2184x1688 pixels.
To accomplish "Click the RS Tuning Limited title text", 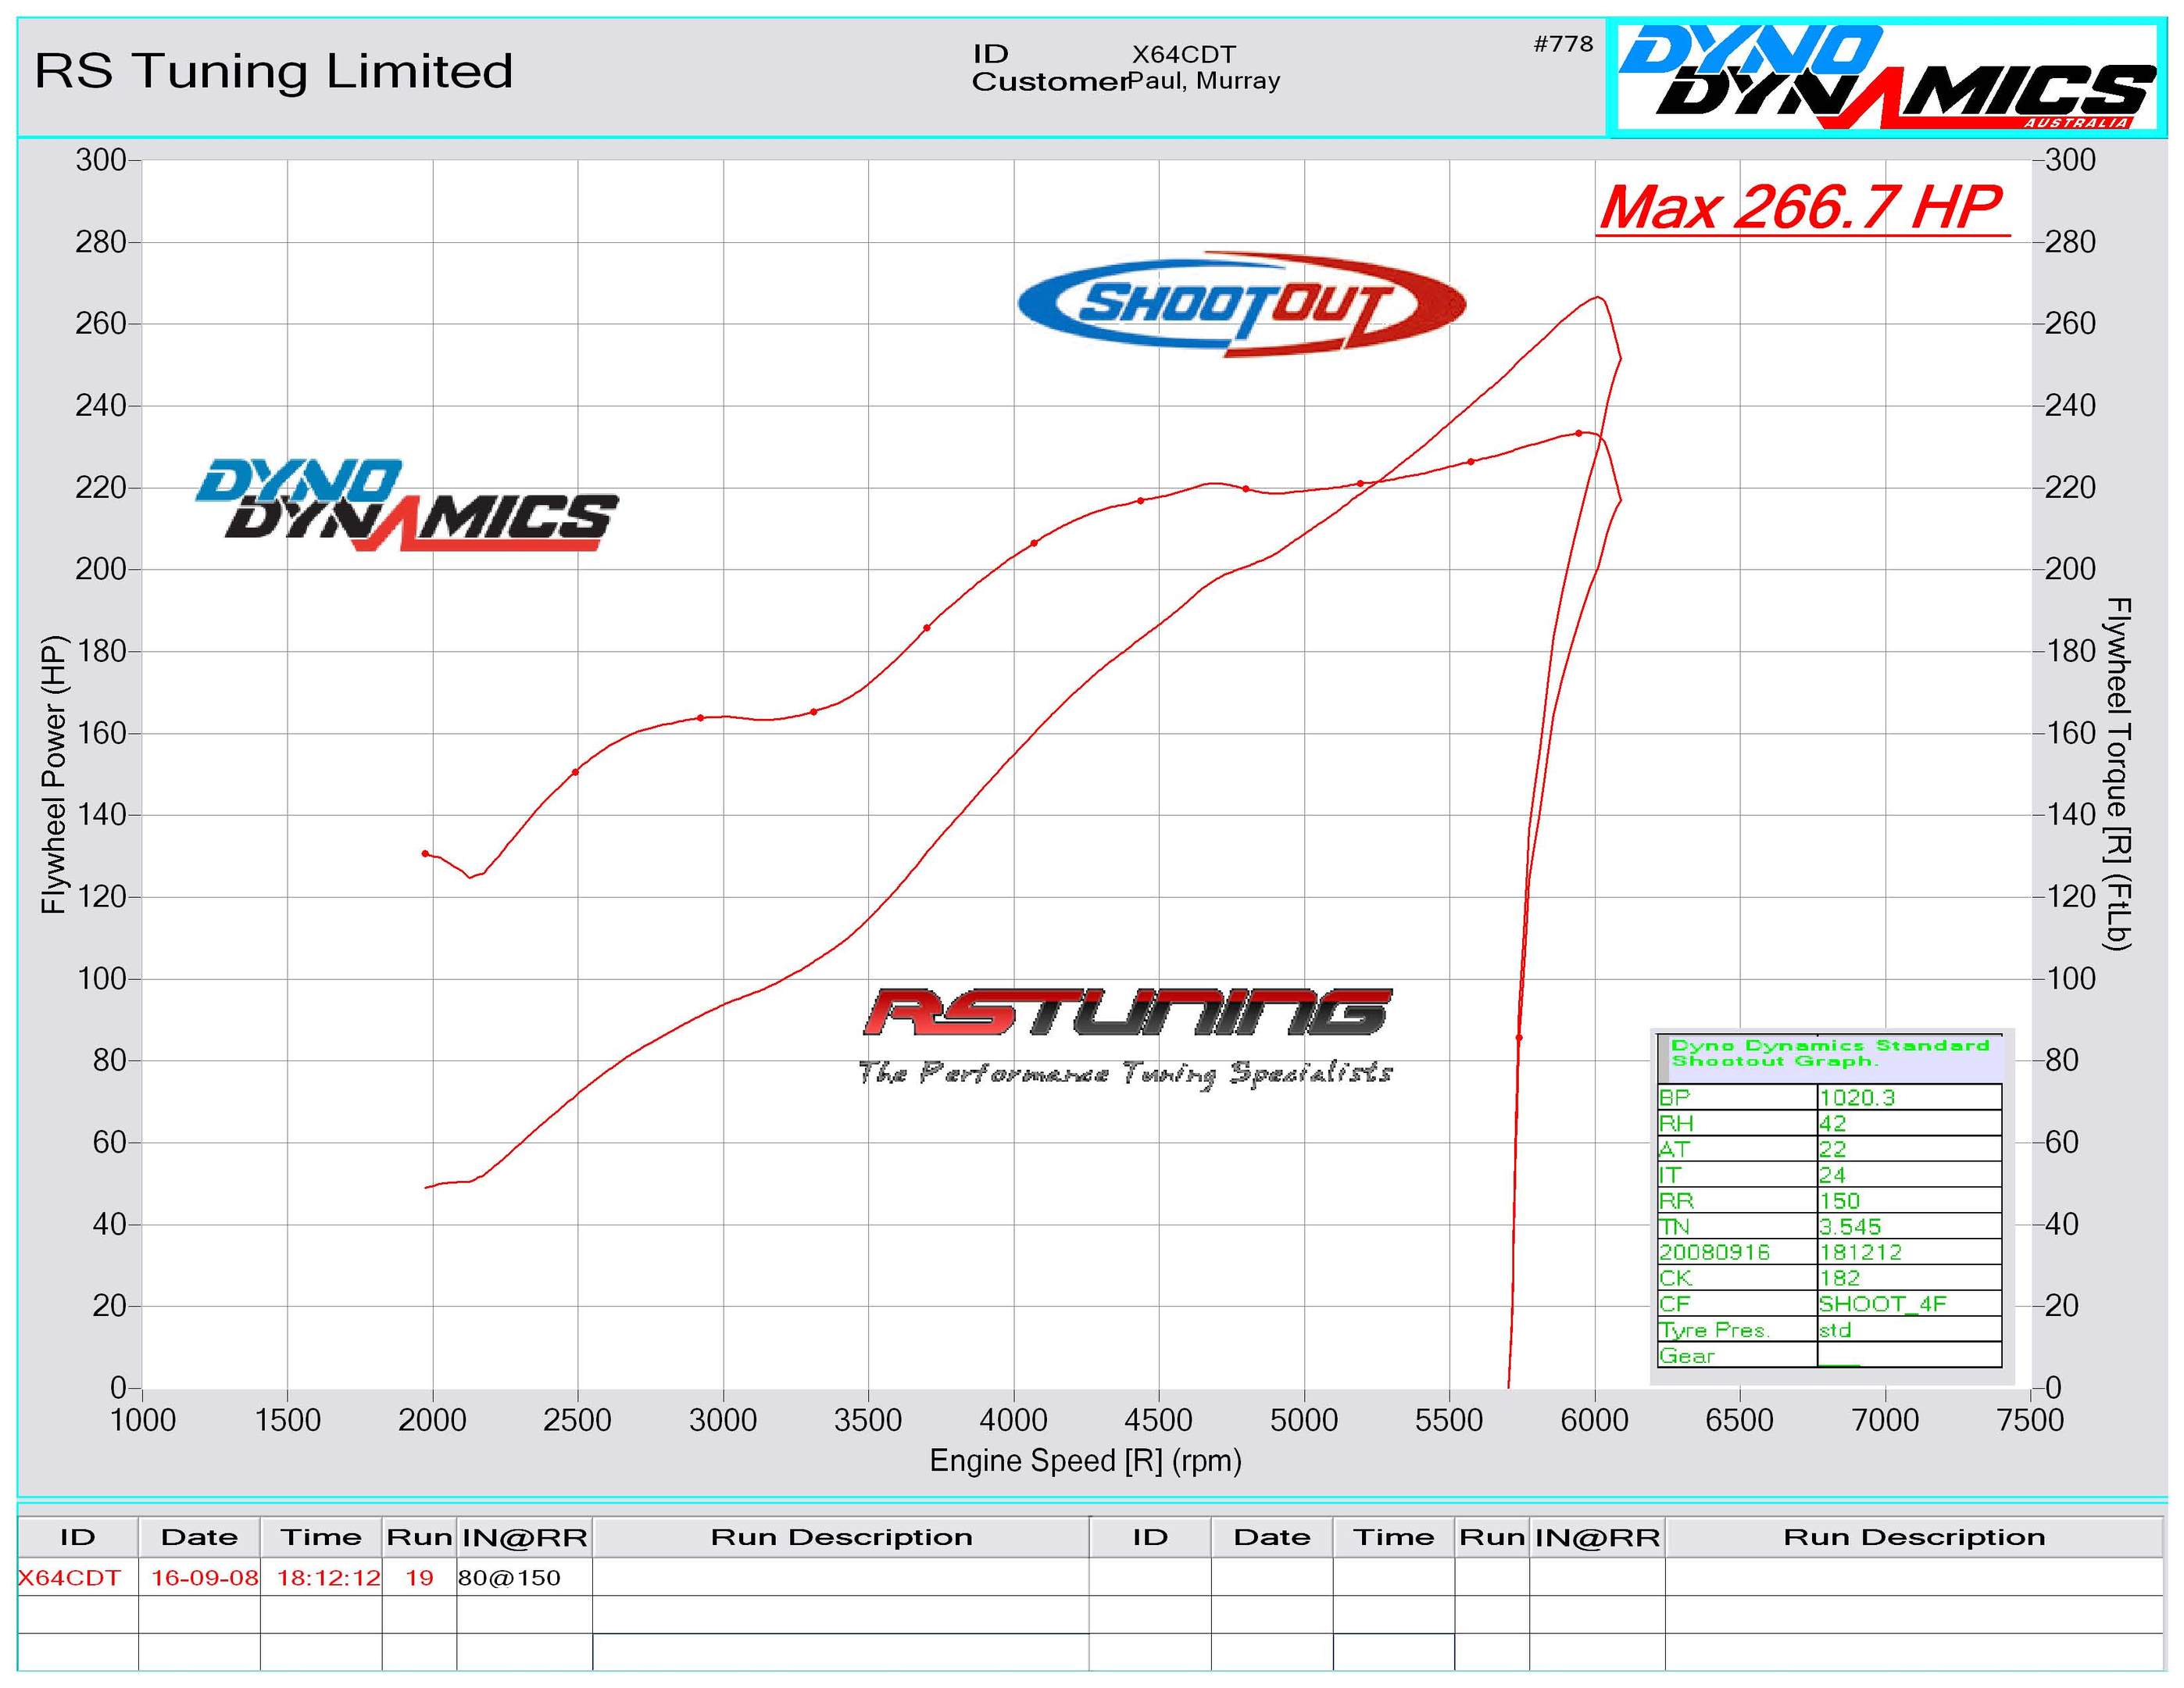I will [274, 71].
